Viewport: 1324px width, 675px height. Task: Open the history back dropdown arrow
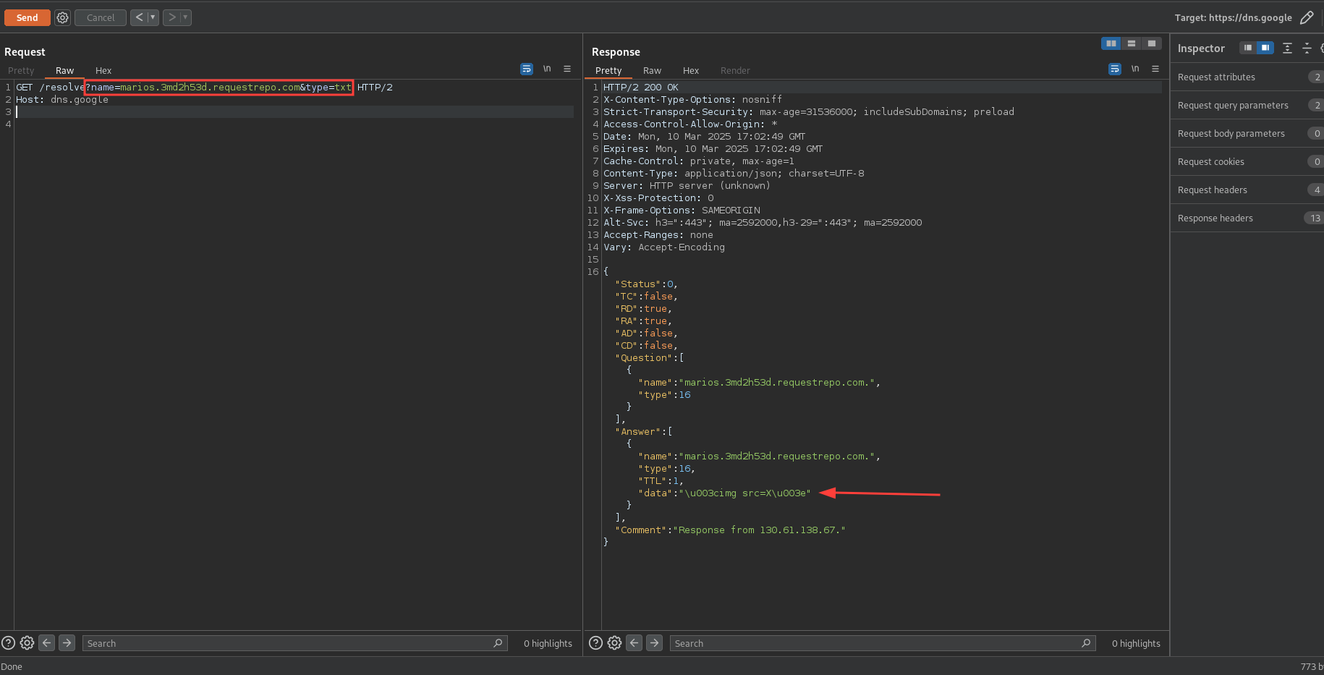coord(153,17)
